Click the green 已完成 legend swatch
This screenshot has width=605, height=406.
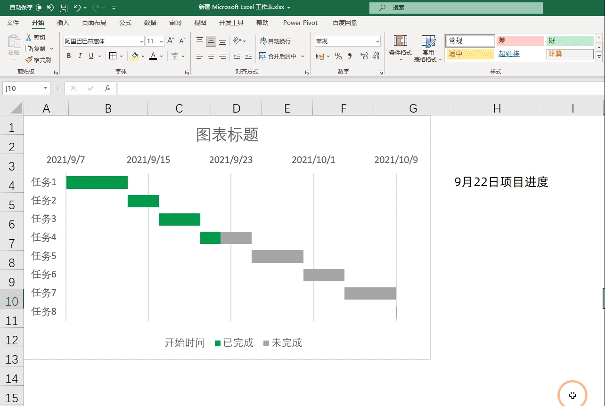pyautogui.click(x=218, y=343)
